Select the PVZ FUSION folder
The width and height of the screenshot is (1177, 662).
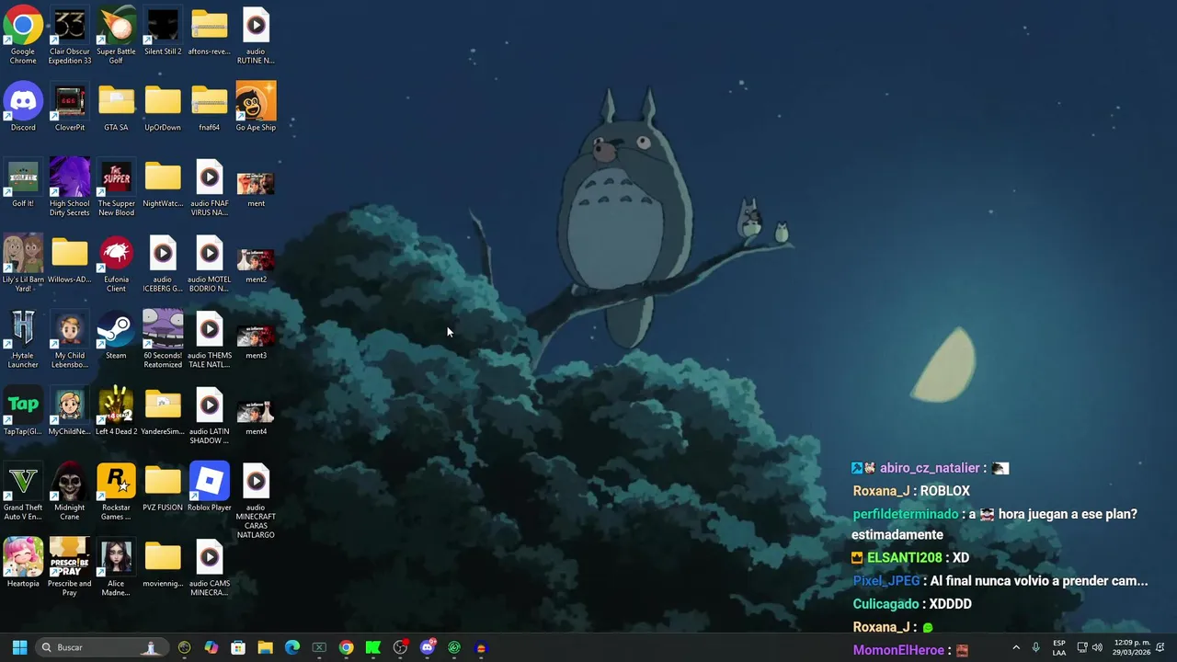[163, 487]
